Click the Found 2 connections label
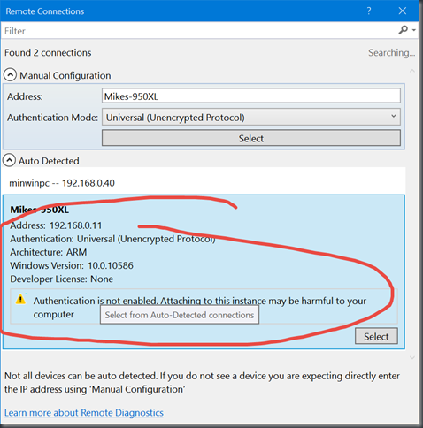Viewport: 423px width, 428px height. tap(48, 52)
